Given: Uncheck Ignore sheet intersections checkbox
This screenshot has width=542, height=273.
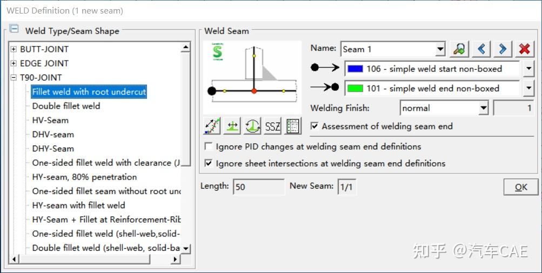Looking at the screenshot, I should 209,163.
